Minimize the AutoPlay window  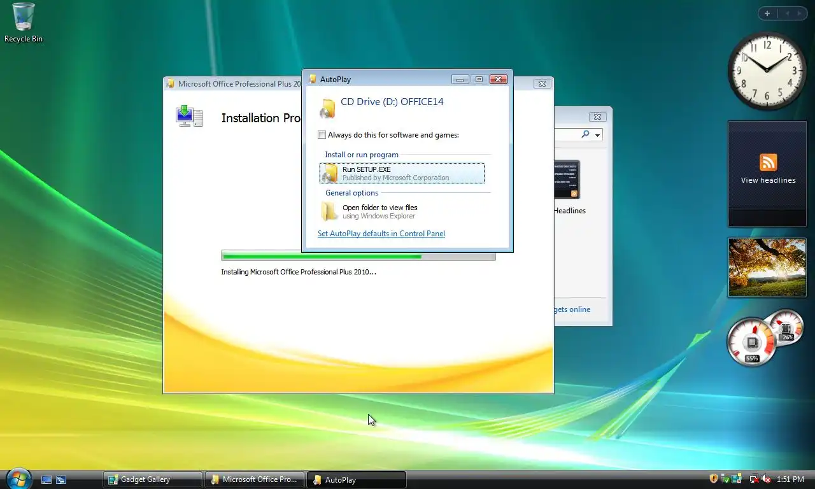pos(460,80)
